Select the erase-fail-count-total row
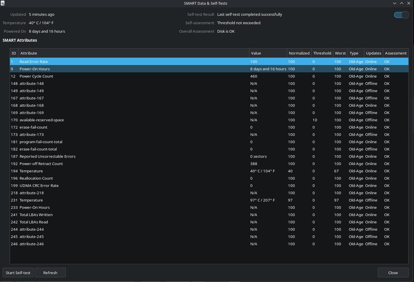The image size is (414, 282). click(x=209, y=149)
